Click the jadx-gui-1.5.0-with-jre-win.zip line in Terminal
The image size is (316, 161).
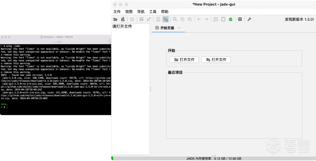point(56,95)
